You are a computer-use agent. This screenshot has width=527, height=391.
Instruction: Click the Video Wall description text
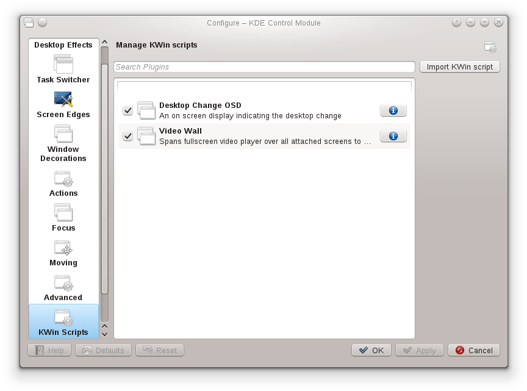click(265, 142)
